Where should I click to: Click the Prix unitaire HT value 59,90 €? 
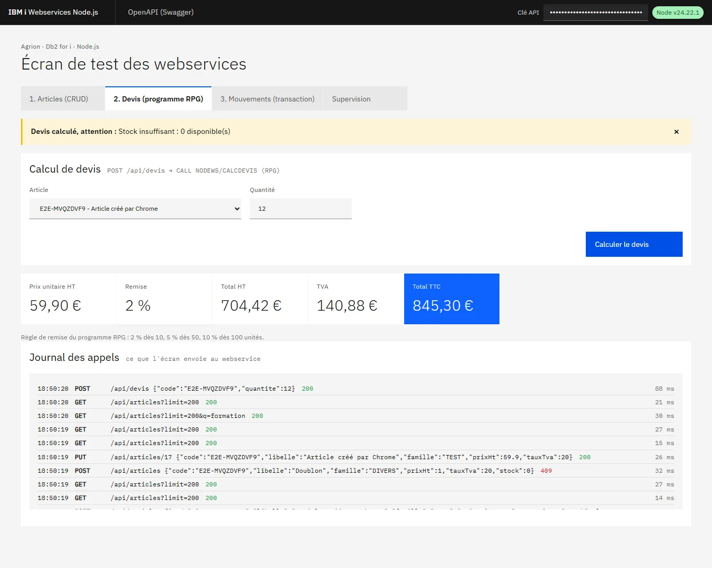tap(55, 305)
